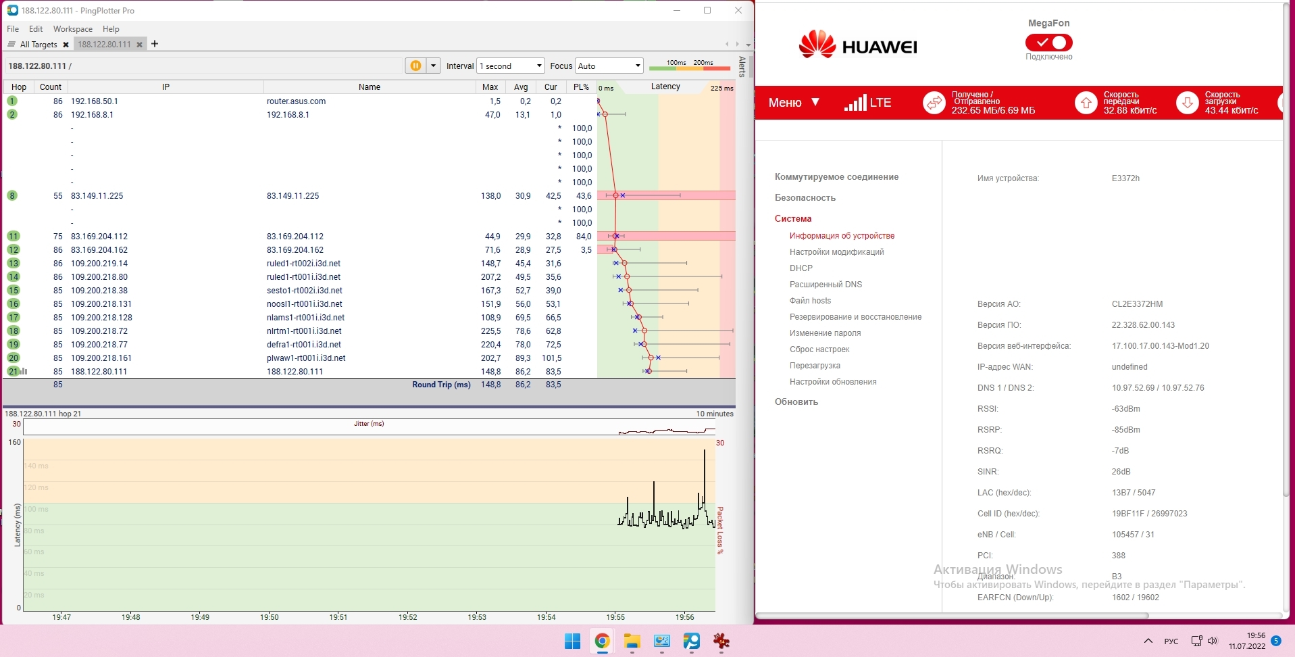Open the Alerts side panel
The height and width of the screenshot is (657, 1295).
pos(742,66)
